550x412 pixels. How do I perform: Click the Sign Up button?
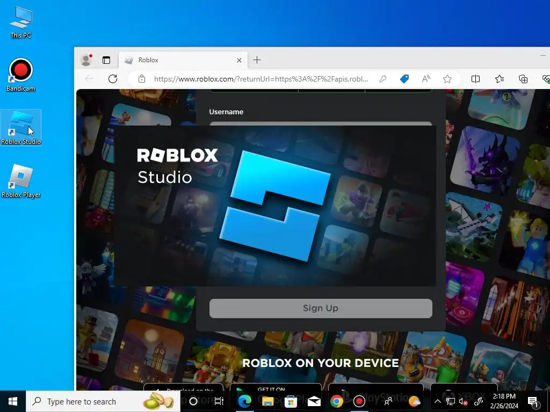[x=321, y=308]
